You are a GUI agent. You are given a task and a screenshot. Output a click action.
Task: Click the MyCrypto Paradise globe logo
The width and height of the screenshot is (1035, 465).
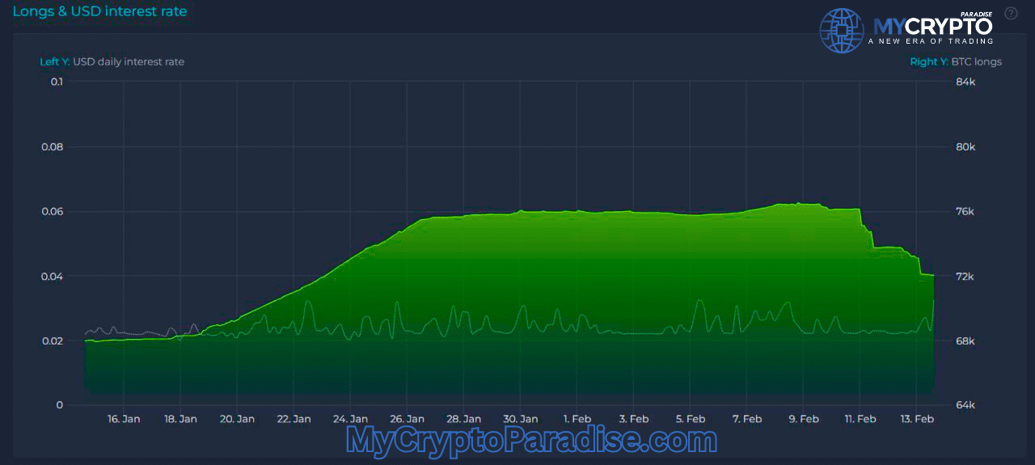(842, 31)
